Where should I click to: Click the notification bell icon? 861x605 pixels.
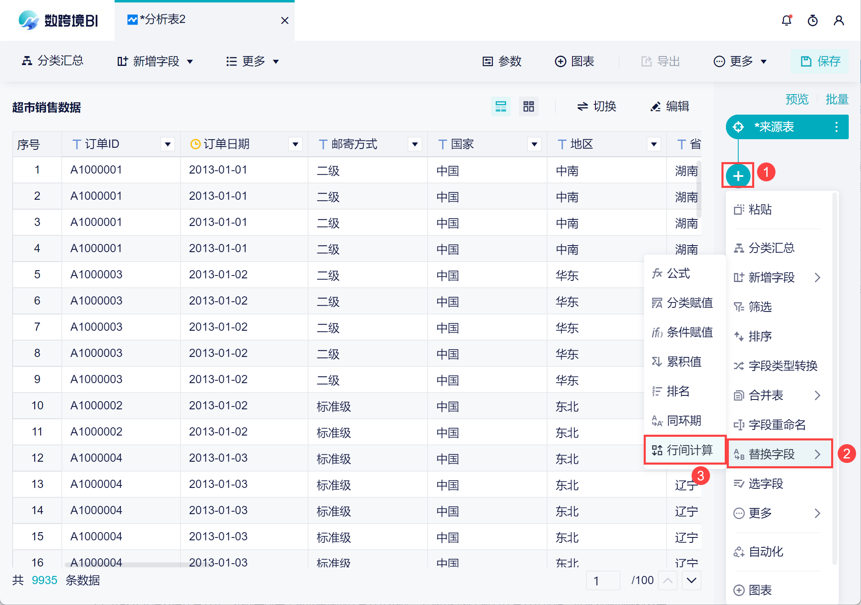(786, 20)
